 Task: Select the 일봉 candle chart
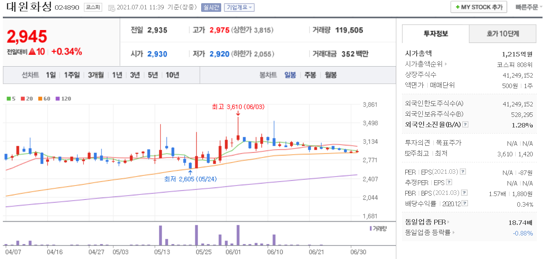point(290,75)
